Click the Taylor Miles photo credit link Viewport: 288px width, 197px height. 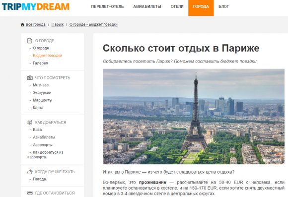tap(271, 160)
